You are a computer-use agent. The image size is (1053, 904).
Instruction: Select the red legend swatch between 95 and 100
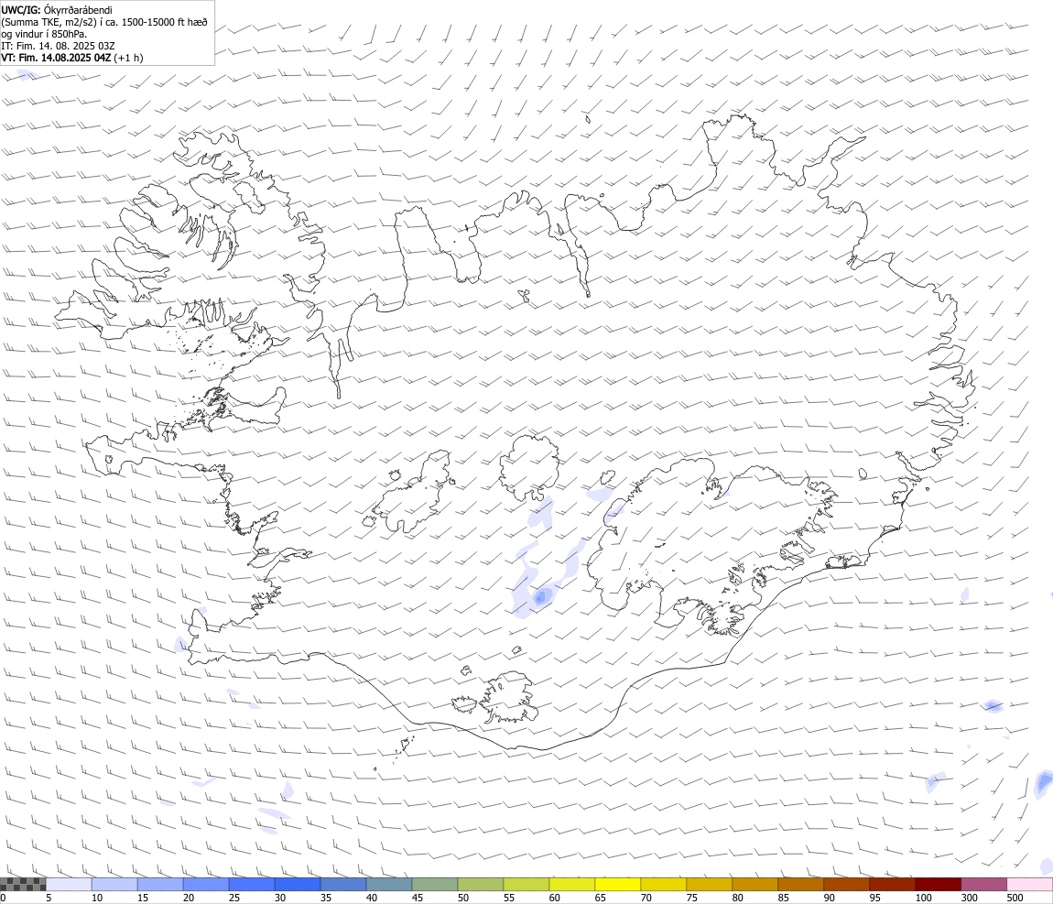click(x=893, y=884)
